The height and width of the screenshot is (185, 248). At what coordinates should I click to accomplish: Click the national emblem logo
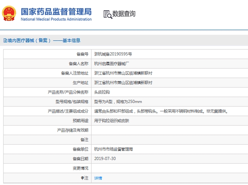point(9,13)
